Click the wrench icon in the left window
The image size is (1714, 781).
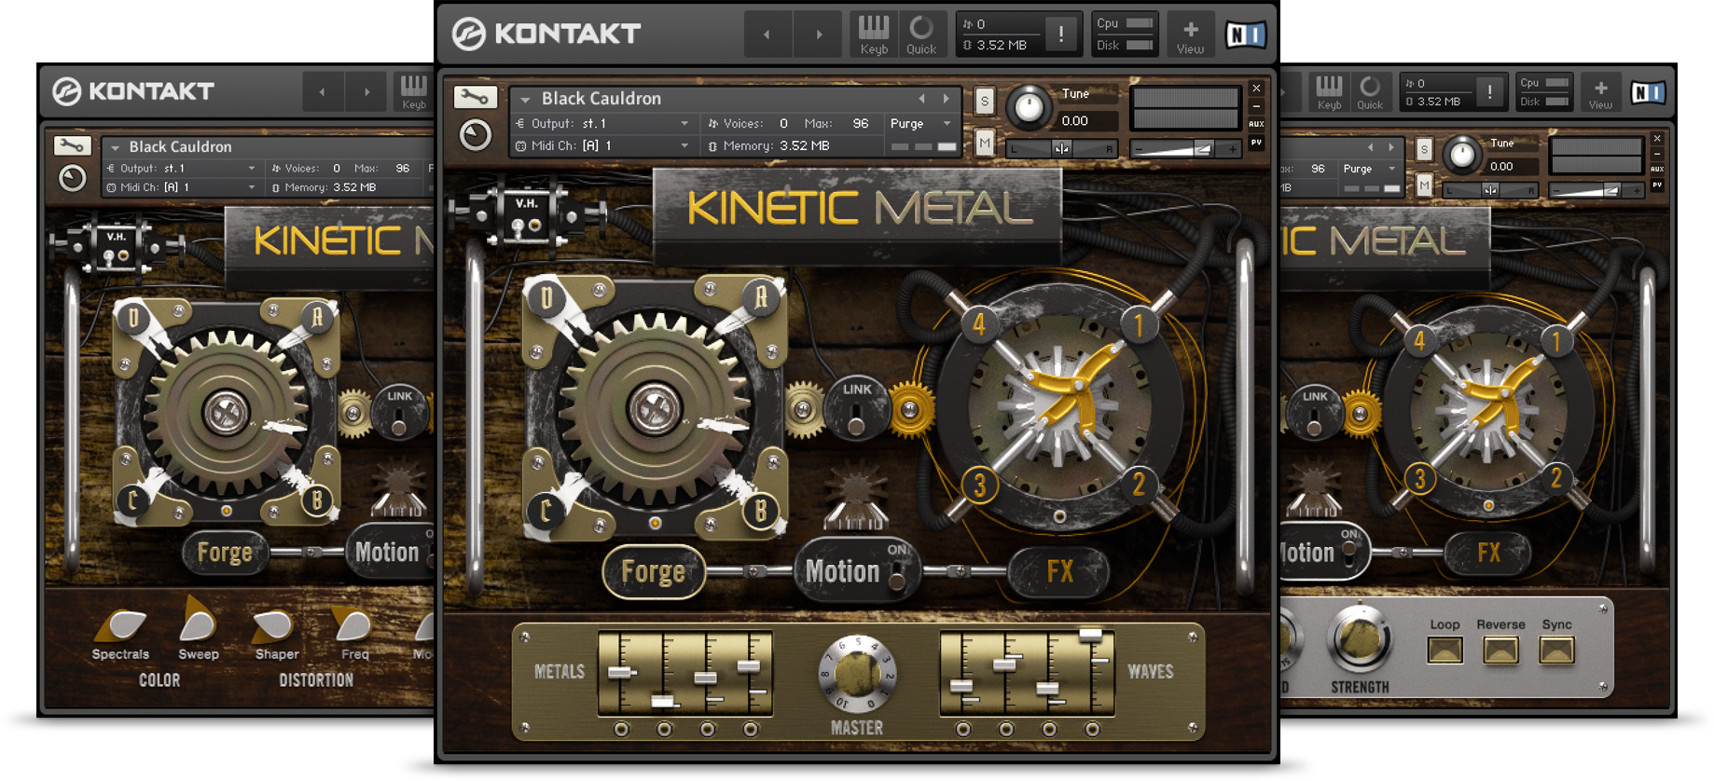click(72, 144)
